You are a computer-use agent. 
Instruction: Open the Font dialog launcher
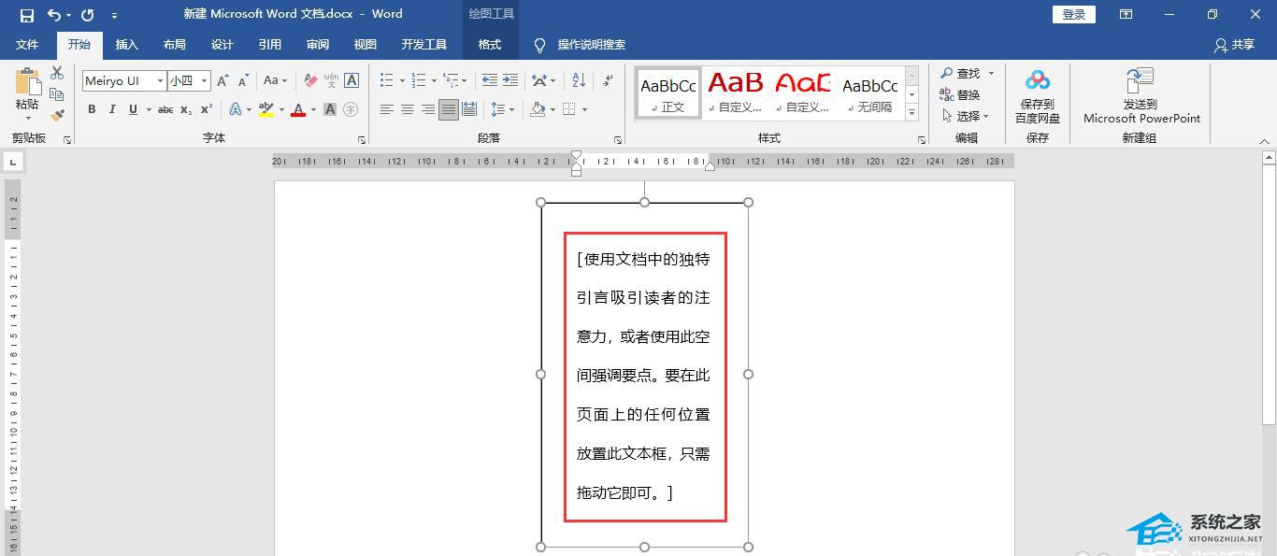[x=362, y=139]
